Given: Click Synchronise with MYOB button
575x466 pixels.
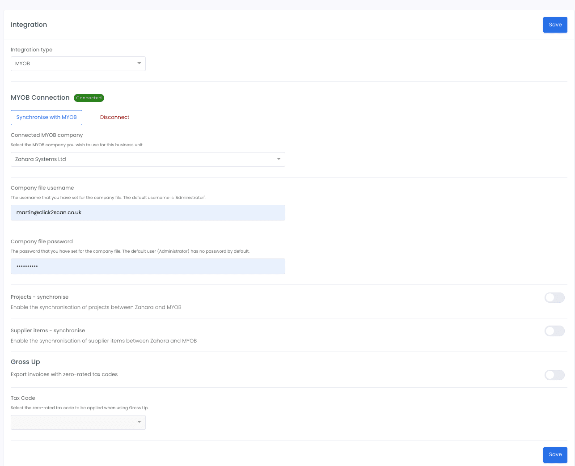Looking at the screenshot, I should coord(47,117).
